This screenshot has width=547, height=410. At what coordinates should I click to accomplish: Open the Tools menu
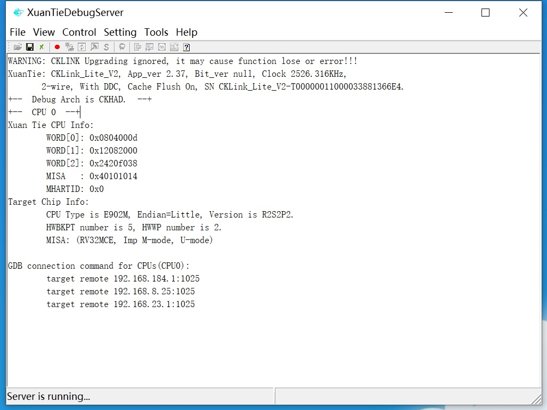tap(156, 32)
